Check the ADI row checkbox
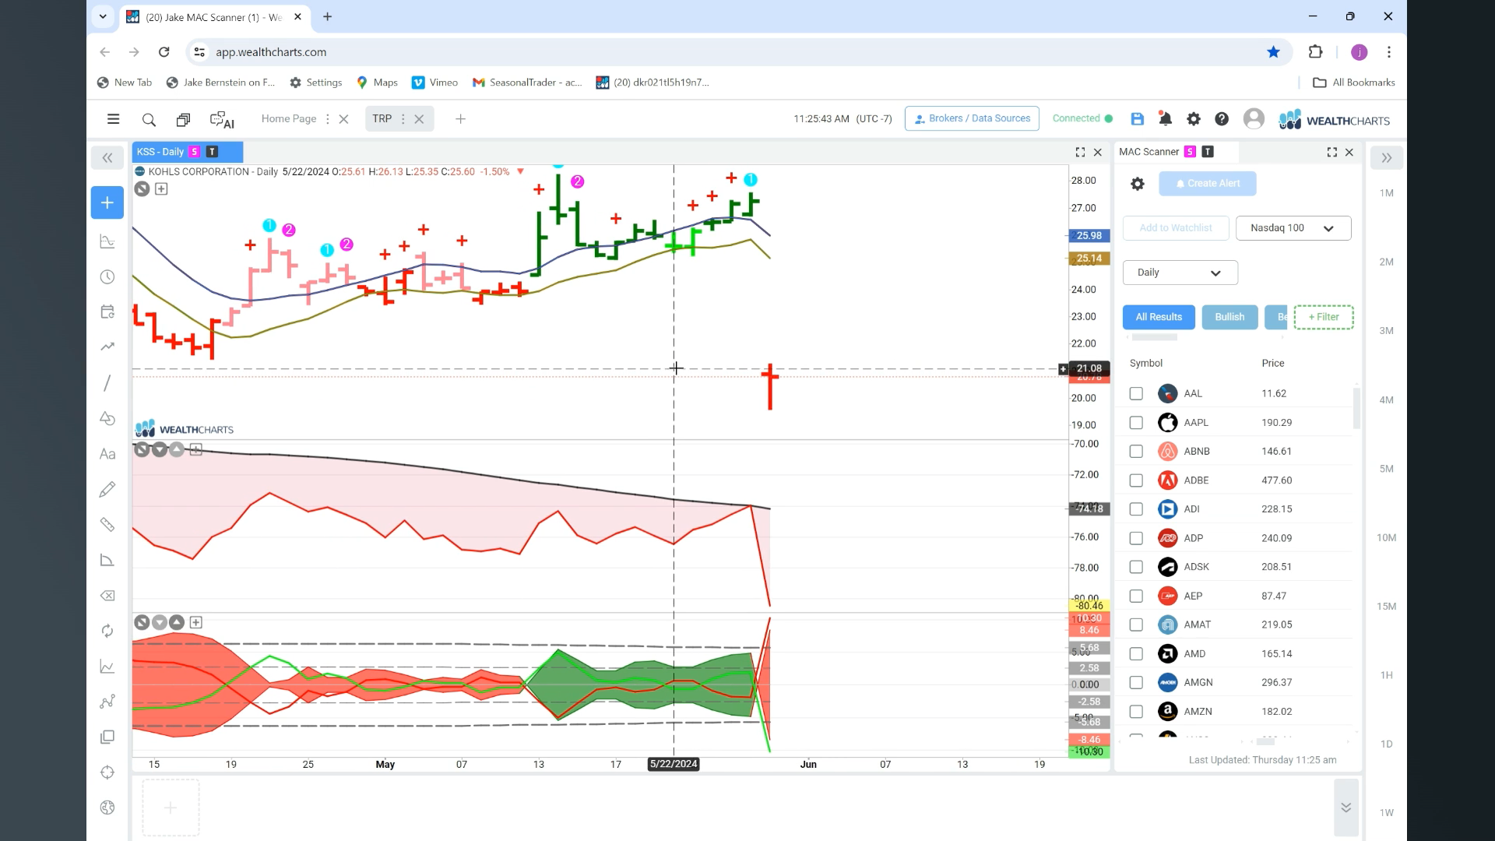Image resolution: width=1495 pixels, height=841 pixels. click(1136, 509)
